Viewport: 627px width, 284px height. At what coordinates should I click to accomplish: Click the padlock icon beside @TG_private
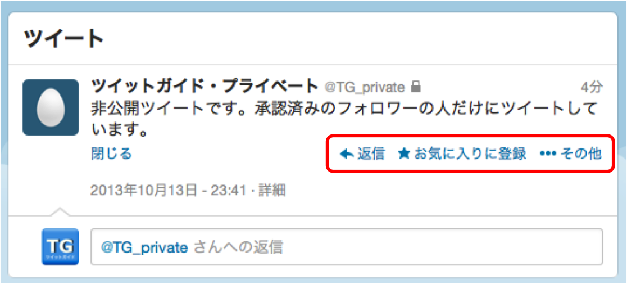(x=416, y=87)
